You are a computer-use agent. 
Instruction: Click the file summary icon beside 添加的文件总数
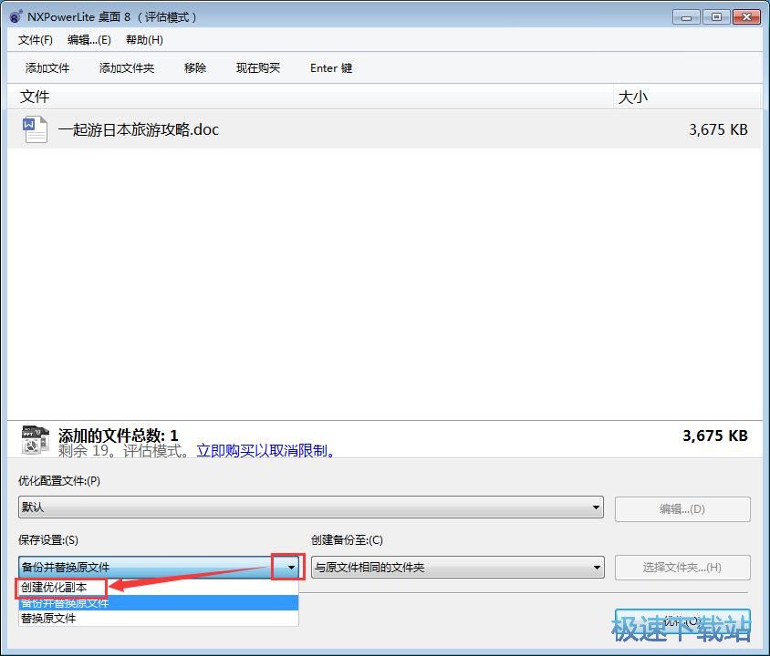coord(36,440)
